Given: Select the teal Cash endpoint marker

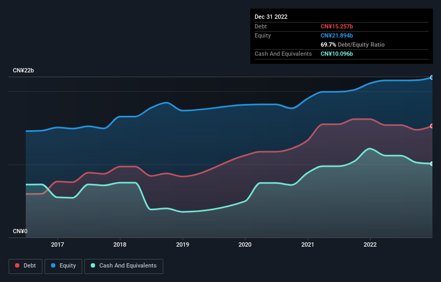Looking at the screenshot, I should 432,164.
